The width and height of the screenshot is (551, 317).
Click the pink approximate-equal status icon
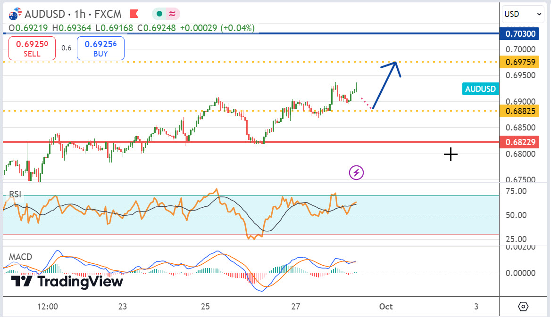click(x=172, y=14)
